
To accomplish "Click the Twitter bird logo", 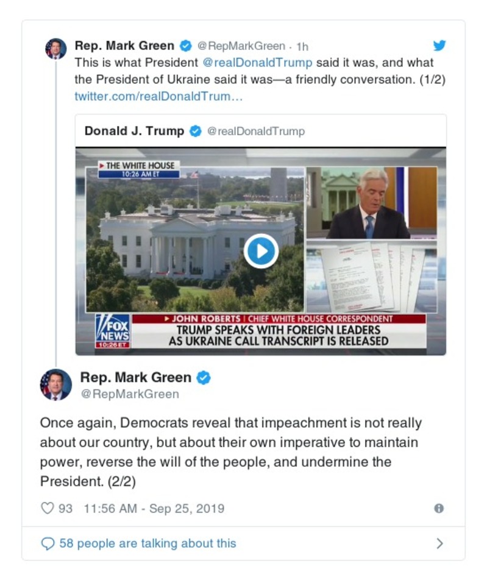I will [x=439, y=45].
